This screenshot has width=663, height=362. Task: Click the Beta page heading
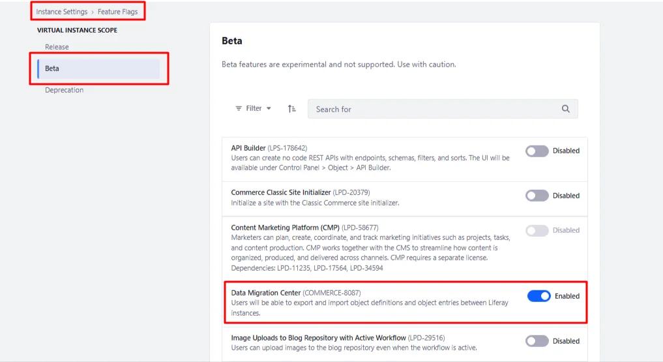[x=231, y=41]
